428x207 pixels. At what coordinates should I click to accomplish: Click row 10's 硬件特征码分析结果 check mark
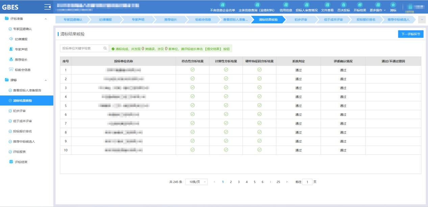pyautogui.click(x=259, y=150)
